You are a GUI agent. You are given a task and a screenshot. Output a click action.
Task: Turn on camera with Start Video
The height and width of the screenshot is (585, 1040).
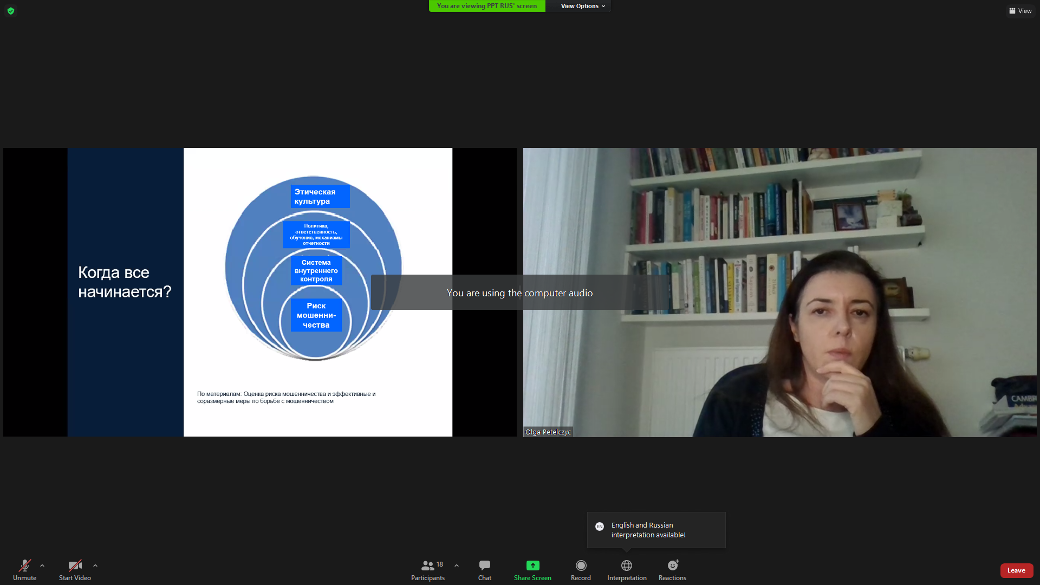point(75,566)
